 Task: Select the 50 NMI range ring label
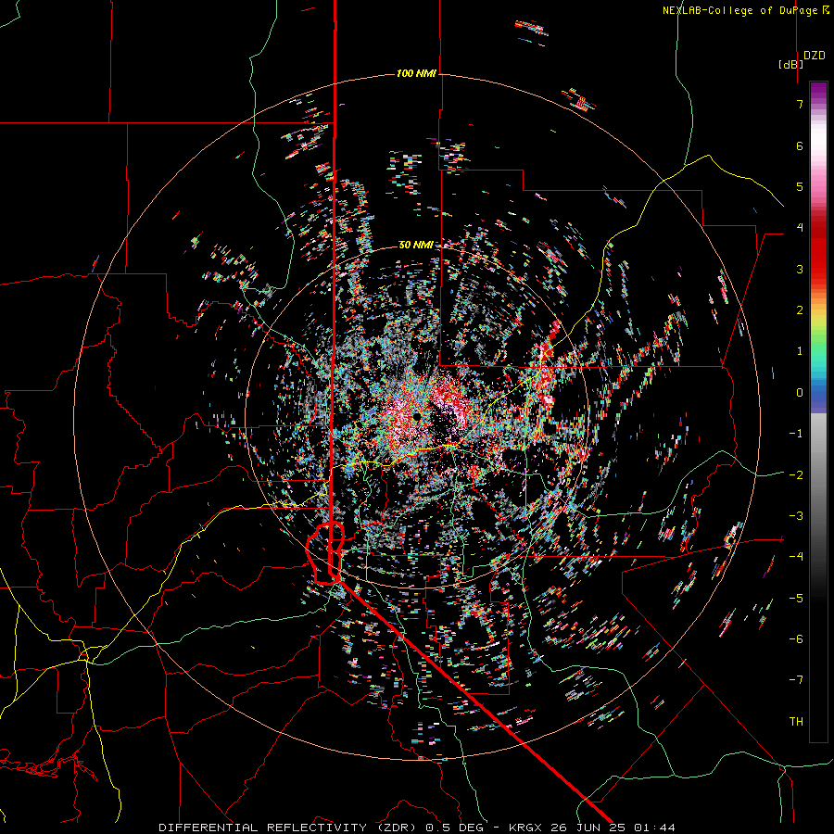pyautogui.click(x=416, y=245)
